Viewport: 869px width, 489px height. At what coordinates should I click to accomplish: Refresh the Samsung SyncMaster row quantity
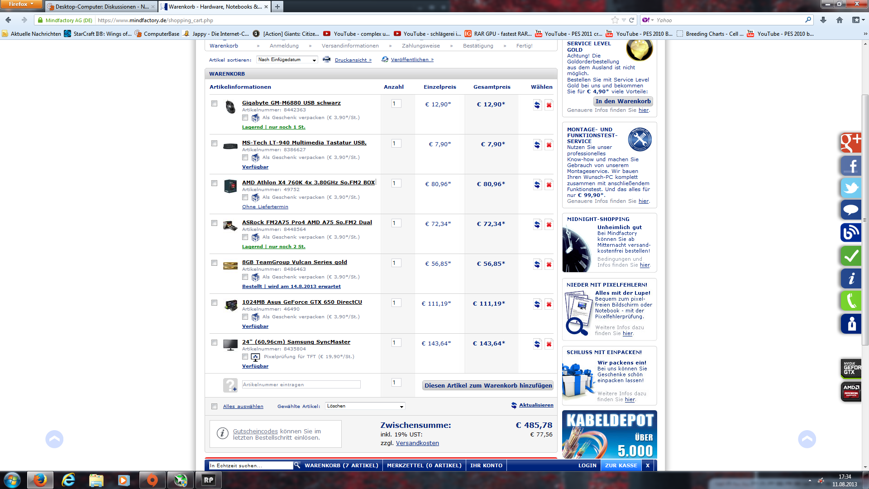537,344
